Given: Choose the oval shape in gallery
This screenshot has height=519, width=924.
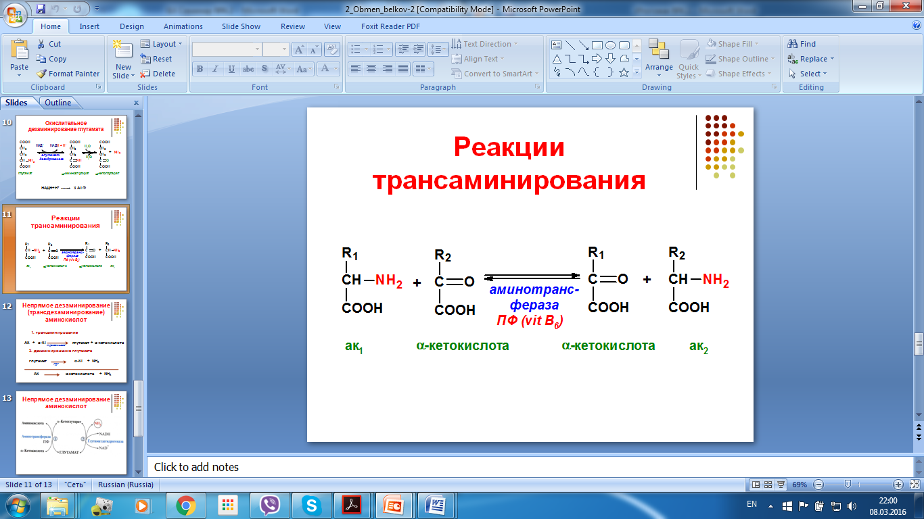Looking at the screenshot, I should 610,45.
